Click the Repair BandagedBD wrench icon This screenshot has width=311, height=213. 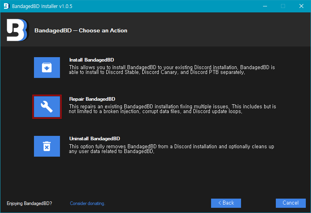click(47, 107)
